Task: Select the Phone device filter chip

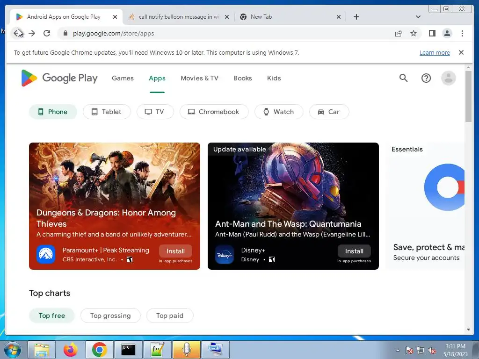Action: [53, 112]
